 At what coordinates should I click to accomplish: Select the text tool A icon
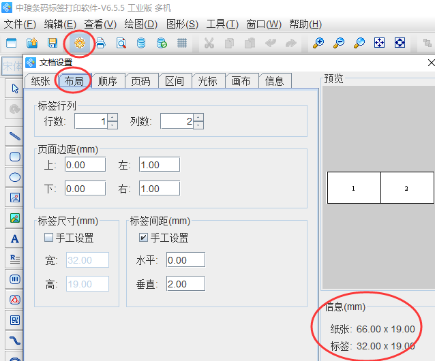14,238
